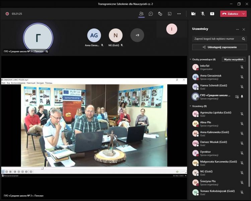This screenshot has height=201, width=251.
Task: Unmute the microphone in the toolbar
Action: pos(203,14)
